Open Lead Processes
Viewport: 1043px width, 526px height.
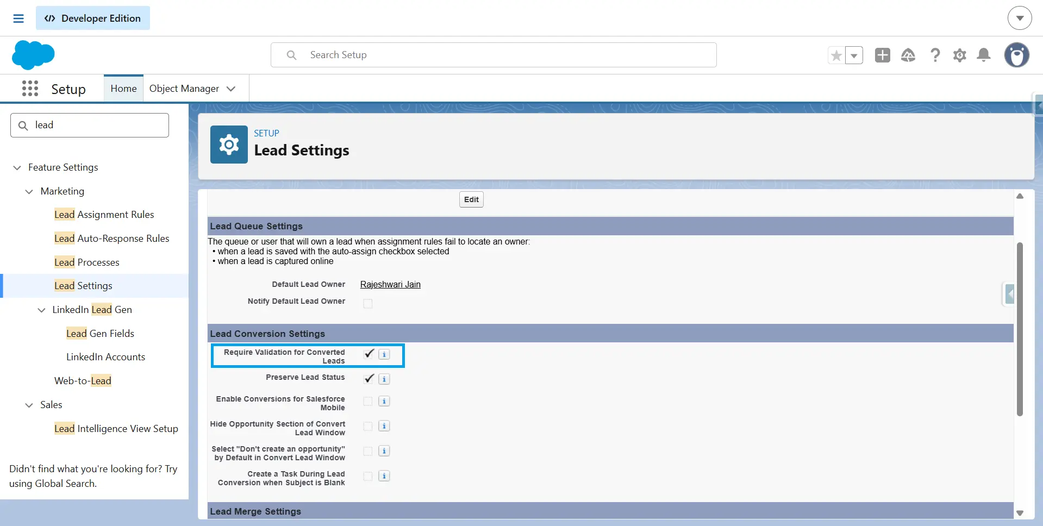pos(87,262)
